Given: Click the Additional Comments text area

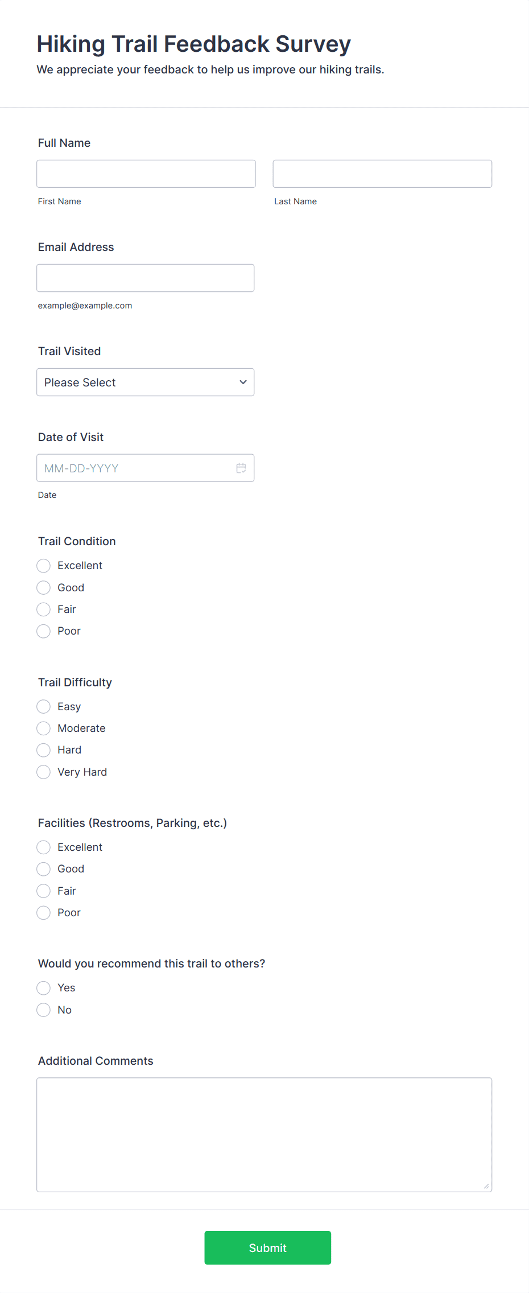Looking at the screenshot, I should click(x=264, y=1135).
